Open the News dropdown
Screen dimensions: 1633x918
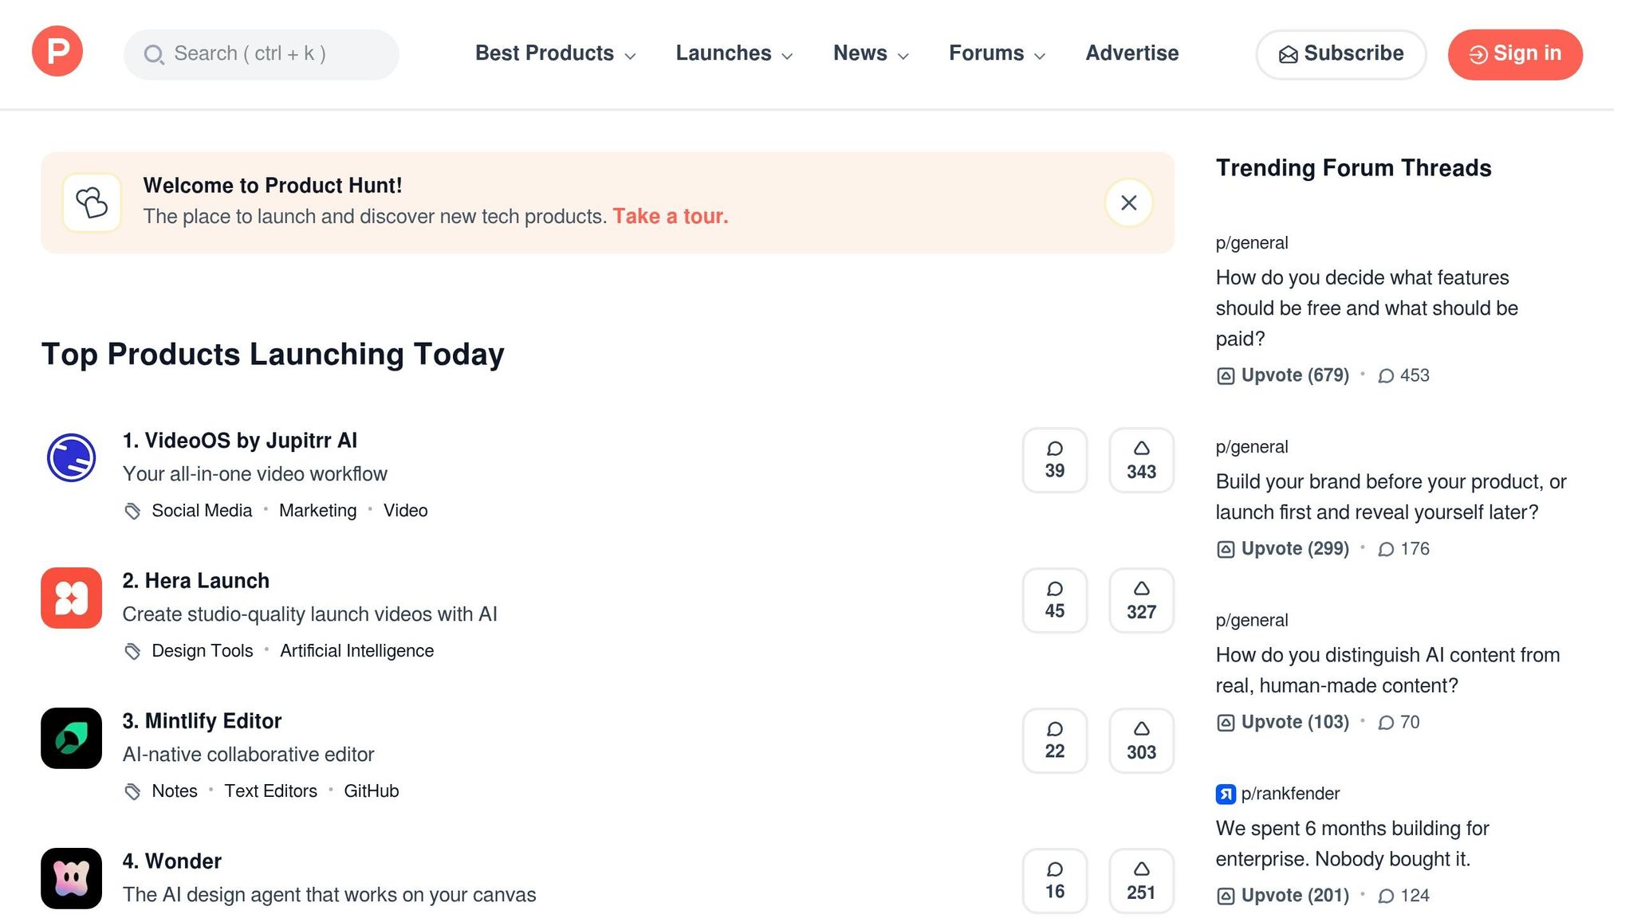[871, 53]
